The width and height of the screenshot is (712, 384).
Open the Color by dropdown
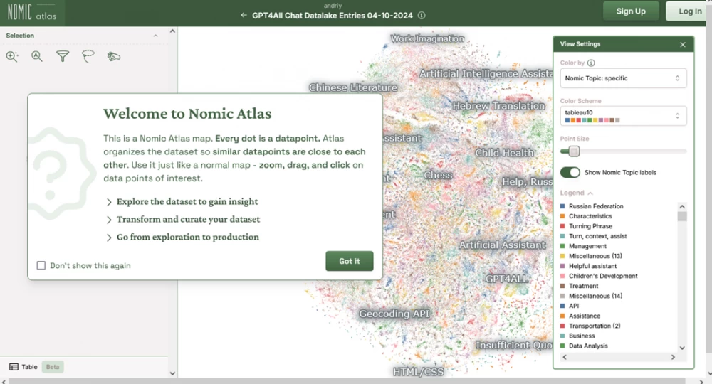pyautogui.click(x=623, y=78)
